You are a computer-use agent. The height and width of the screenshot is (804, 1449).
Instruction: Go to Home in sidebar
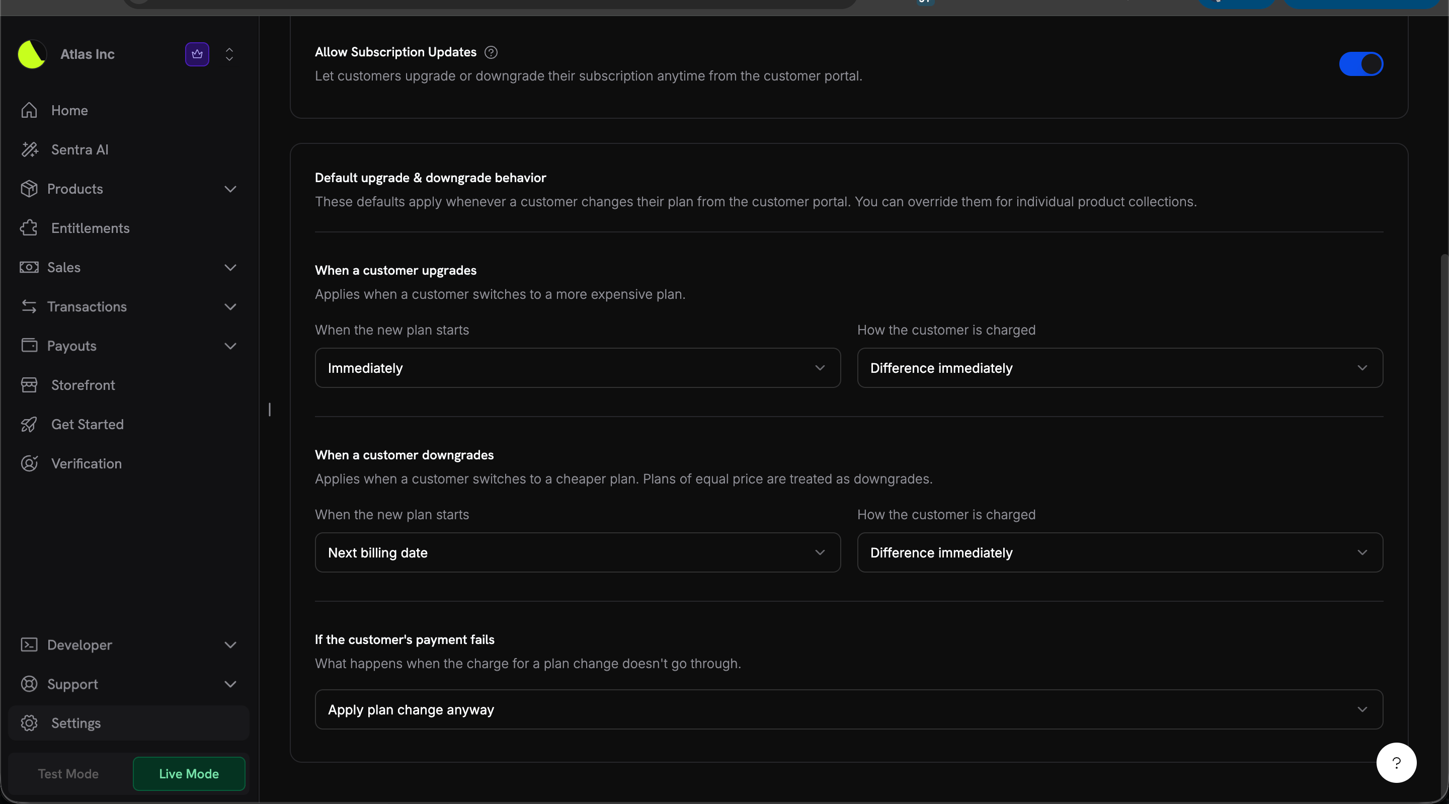129,110
